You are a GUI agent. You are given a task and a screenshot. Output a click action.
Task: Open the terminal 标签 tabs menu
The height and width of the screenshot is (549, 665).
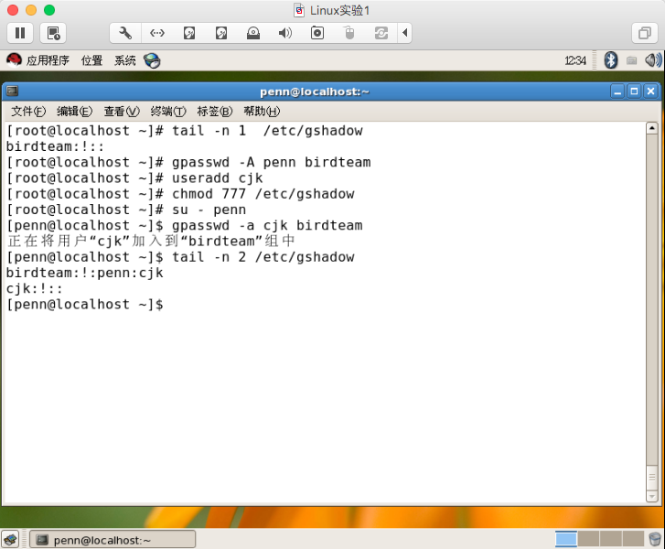coord(214,112)
